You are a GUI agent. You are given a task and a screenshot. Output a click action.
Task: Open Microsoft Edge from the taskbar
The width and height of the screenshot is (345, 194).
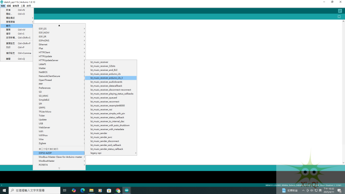(x=83, y=190)
